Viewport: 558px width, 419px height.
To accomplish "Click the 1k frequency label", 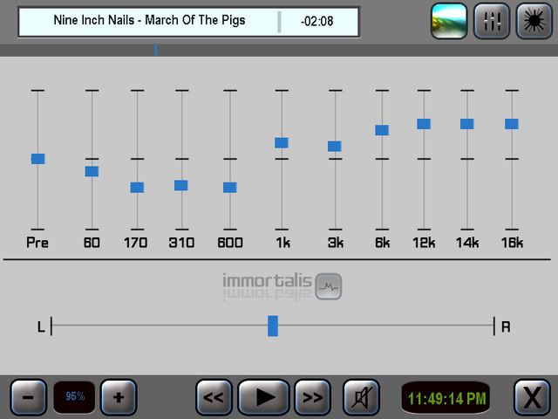I will 282,243.
